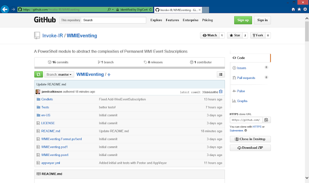
Task: Watch this repository
Action: click(210, 35)
